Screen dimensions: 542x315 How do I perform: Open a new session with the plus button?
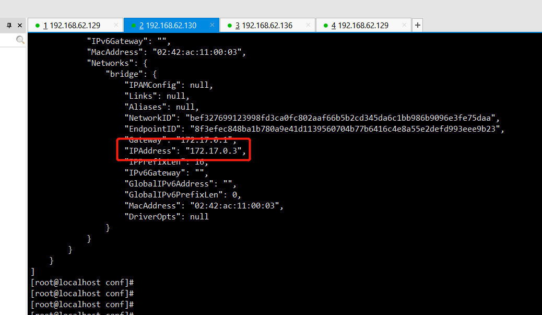tap(417, 25)
